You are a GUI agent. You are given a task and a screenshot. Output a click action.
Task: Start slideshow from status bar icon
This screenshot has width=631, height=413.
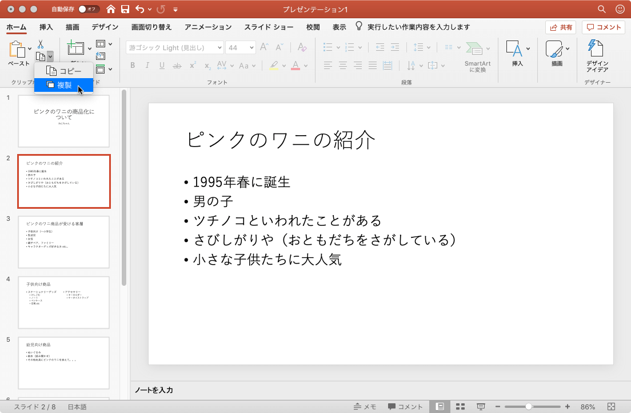click(x=481, y=407)
